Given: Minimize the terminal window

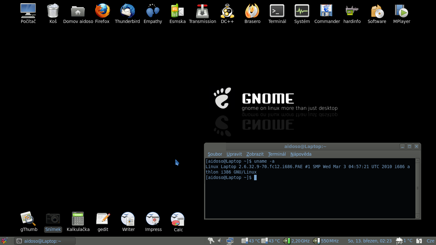Looking at the screenshot, I should pyautogui.click(x=402, y=146).
